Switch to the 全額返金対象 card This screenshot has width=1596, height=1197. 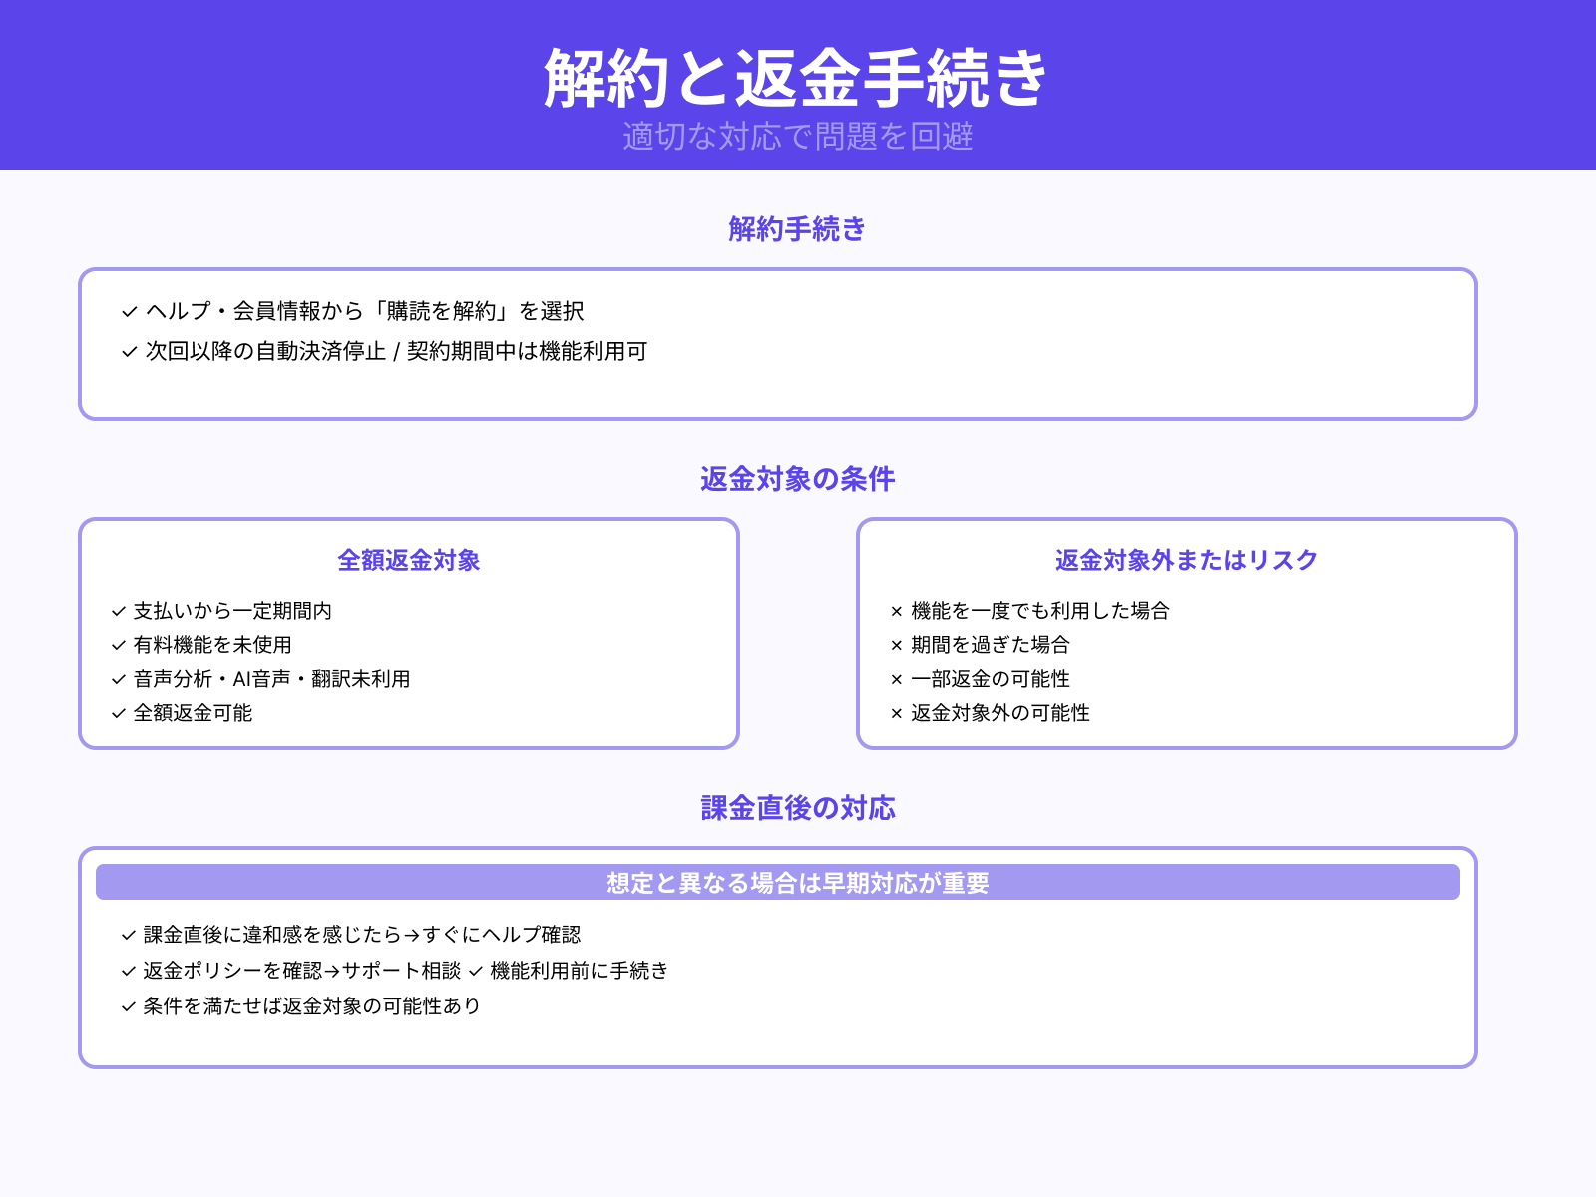[x=409, y=561]
